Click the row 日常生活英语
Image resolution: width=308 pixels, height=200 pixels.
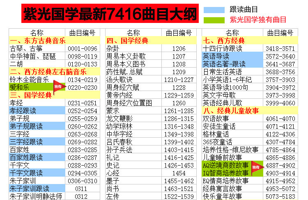tap(250, 72)
